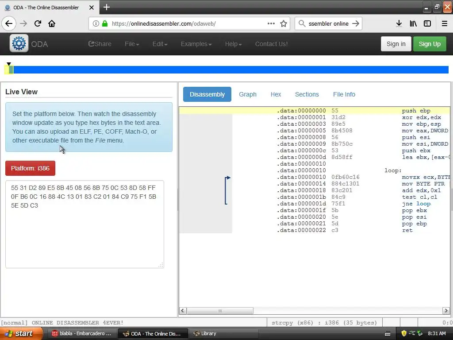
Task: Close the ODA browser tab
Action: point(91,8)
